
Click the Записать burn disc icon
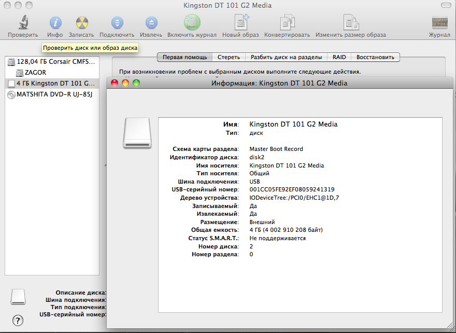82,22
